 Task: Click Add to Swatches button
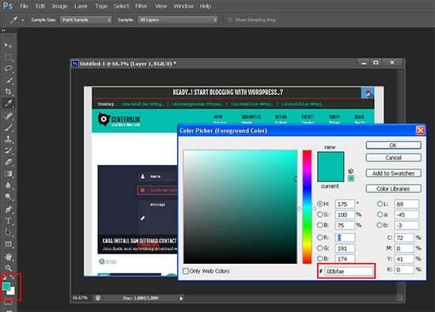pos(393,173)
